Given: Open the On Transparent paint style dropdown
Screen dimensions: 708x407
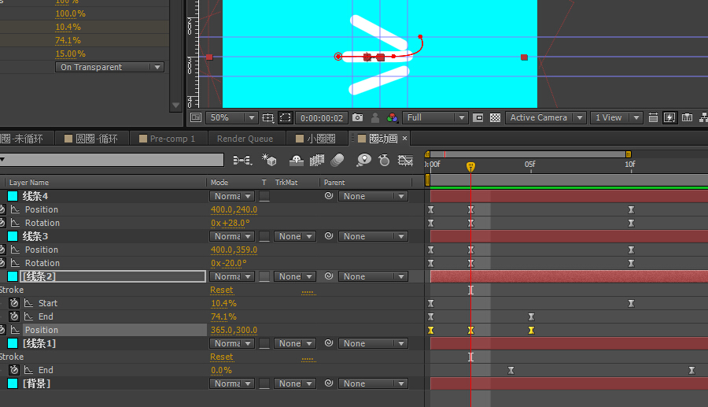Looking at the screenshot, I should click(x=109, y=67).
